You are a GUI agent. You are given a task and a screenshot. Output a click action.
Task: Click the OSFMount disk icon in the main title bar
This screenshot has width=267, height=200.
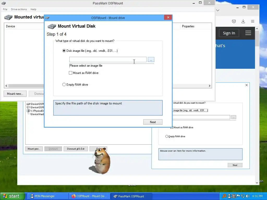[4, 3]
